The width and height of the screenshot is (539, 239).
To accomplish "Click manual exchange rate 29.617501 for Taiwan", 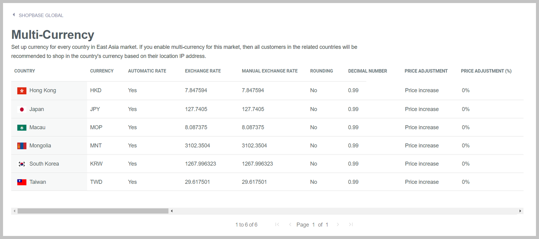I will pos(254,182).
